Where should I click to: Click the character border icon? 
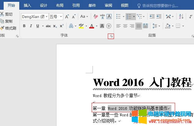tap(109, 16)
